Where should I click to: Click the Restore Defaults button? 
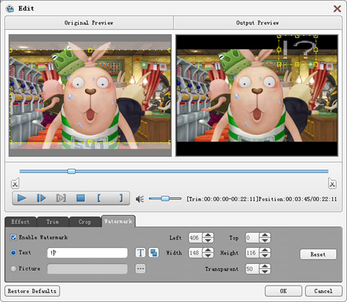pos(32,291)
